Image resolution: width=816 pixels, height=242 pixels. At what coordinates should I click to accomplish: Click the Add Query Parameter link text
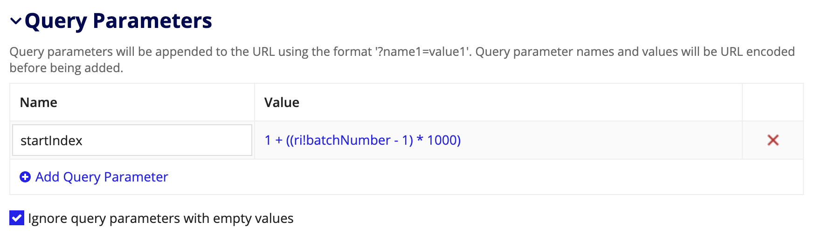tap(102, 177)
